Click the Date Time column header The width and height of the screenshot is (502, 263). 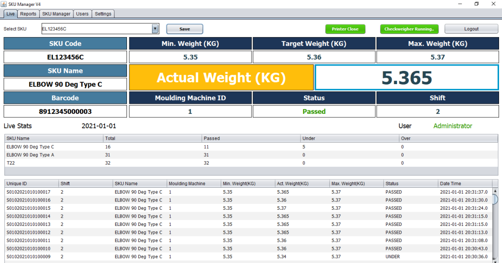tap(465, 184)
